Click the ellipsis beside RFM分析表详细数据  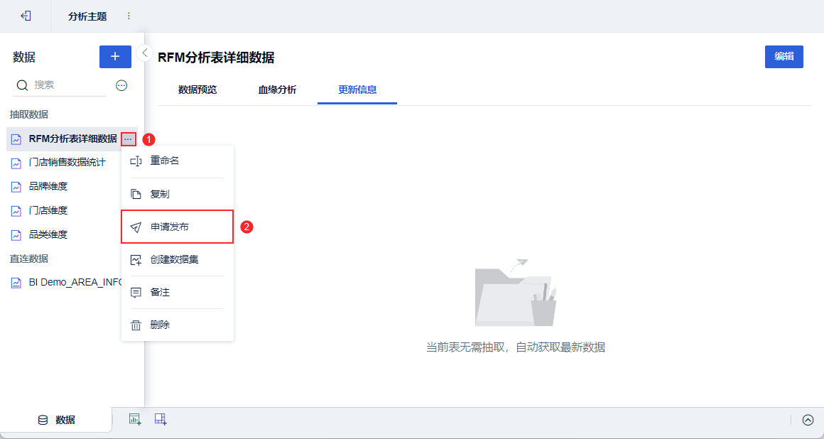click(128, 139)
